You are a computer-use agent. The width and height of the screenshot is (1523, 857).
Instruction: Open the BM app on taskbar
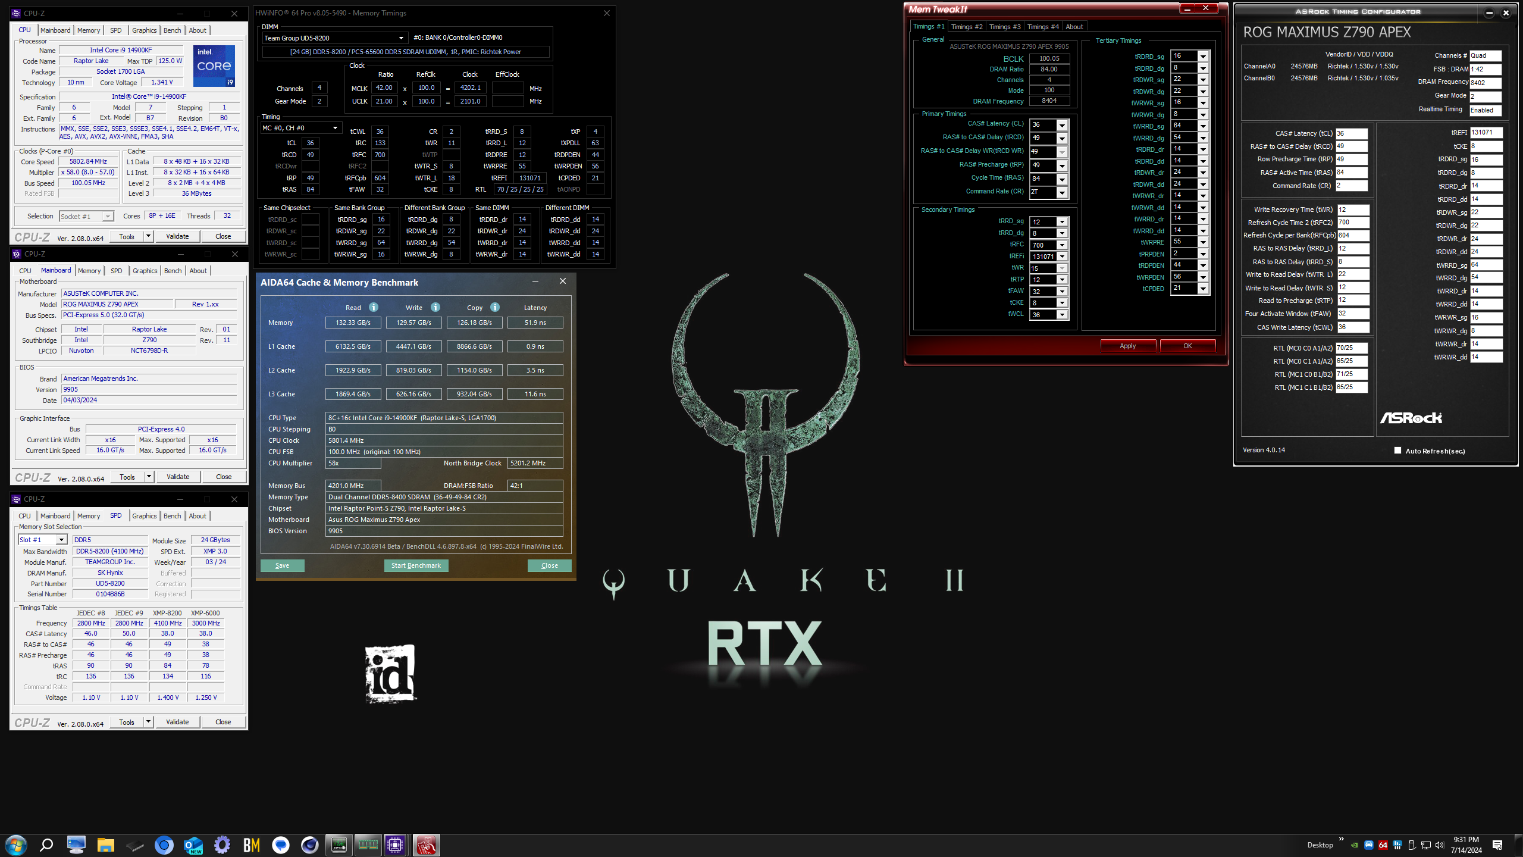(x=252, y=845)
